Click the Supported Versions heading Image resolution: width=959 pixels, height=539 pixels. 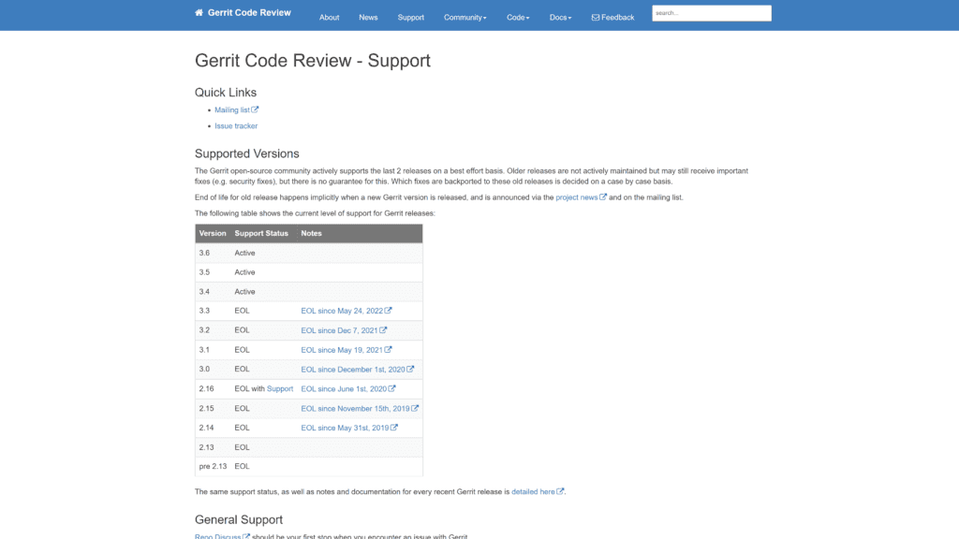(247, 154)
